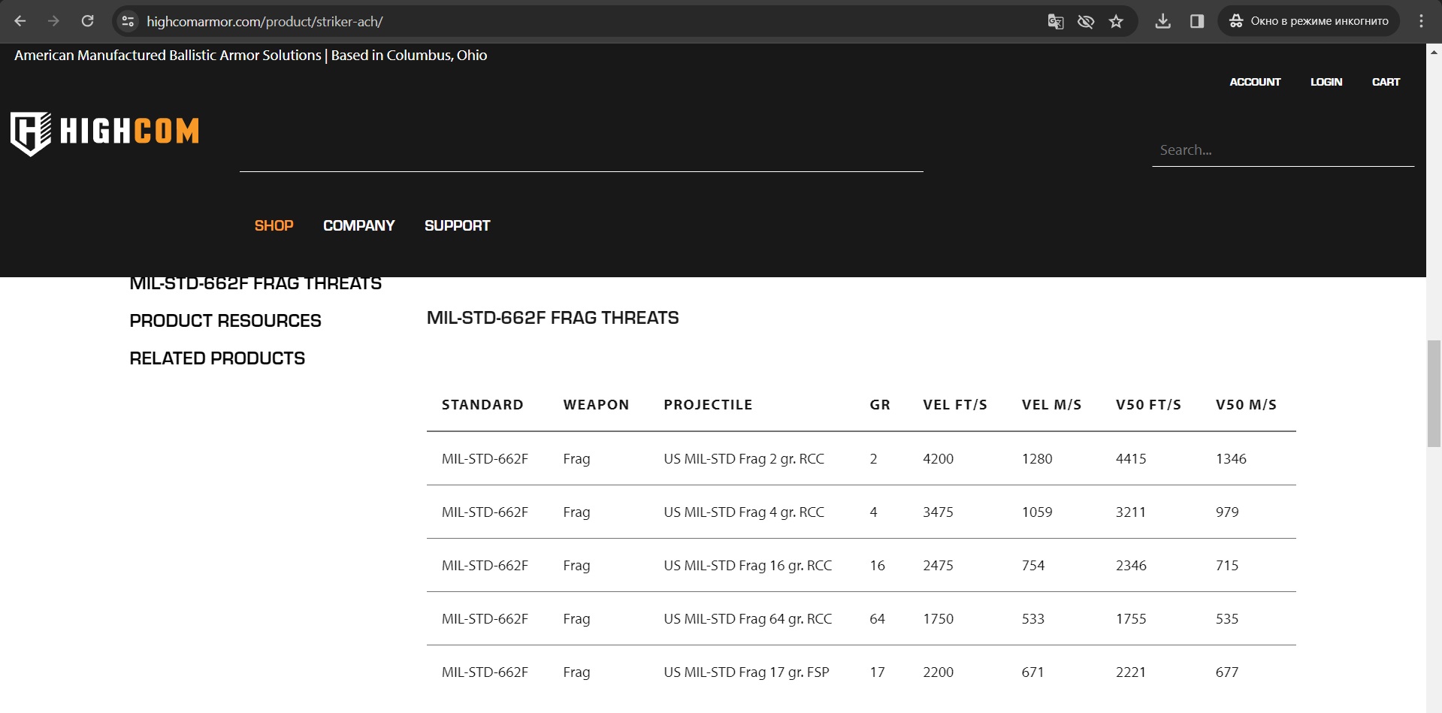Click the translate page icon

coord(1055,21)
